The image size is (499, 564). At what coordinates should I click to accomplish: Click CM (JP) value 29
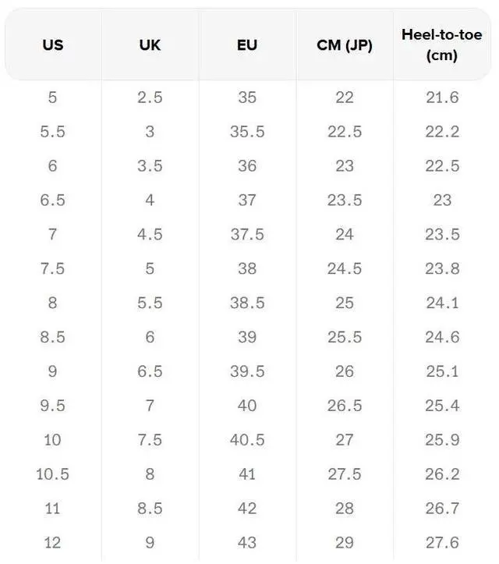coord(345,543)
